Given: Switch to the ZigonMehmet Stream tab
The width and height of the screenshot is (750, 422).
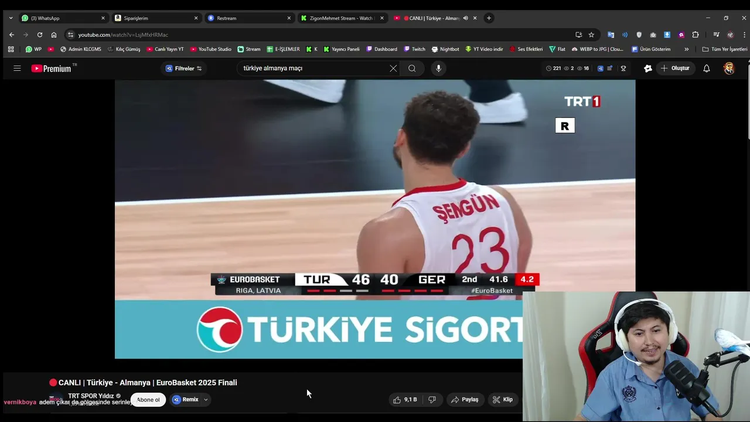Looking at the screenshot, I should [342, 18].
